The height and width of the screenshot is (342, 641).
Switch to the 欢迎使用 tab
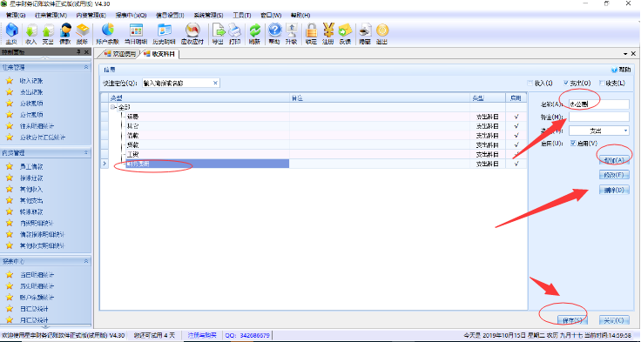[120, 54]
